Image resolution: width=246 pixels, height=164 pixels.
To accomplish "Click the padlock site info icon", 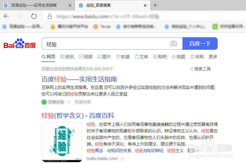I will coord(50,16).
